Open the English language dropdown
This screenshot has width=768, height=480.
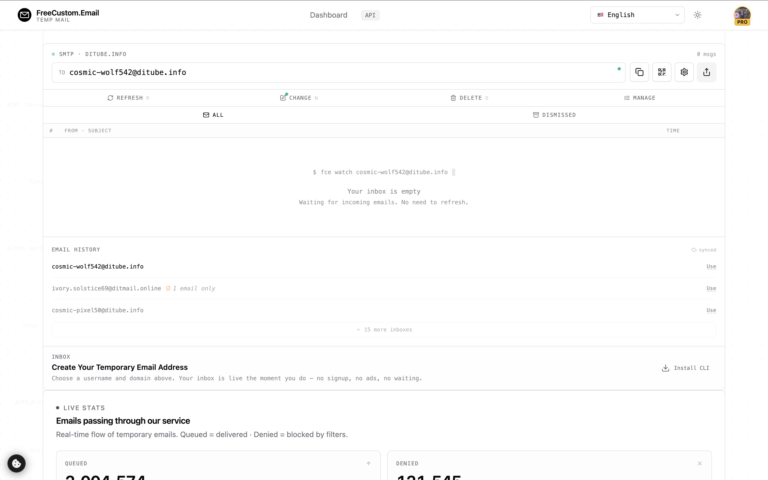coord(637,15)
